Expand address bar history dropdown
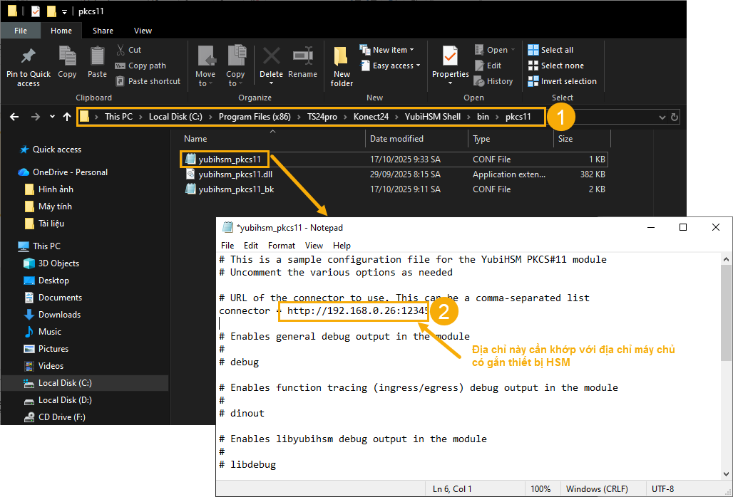Screen dimensions: 733x497 [662, 117]
